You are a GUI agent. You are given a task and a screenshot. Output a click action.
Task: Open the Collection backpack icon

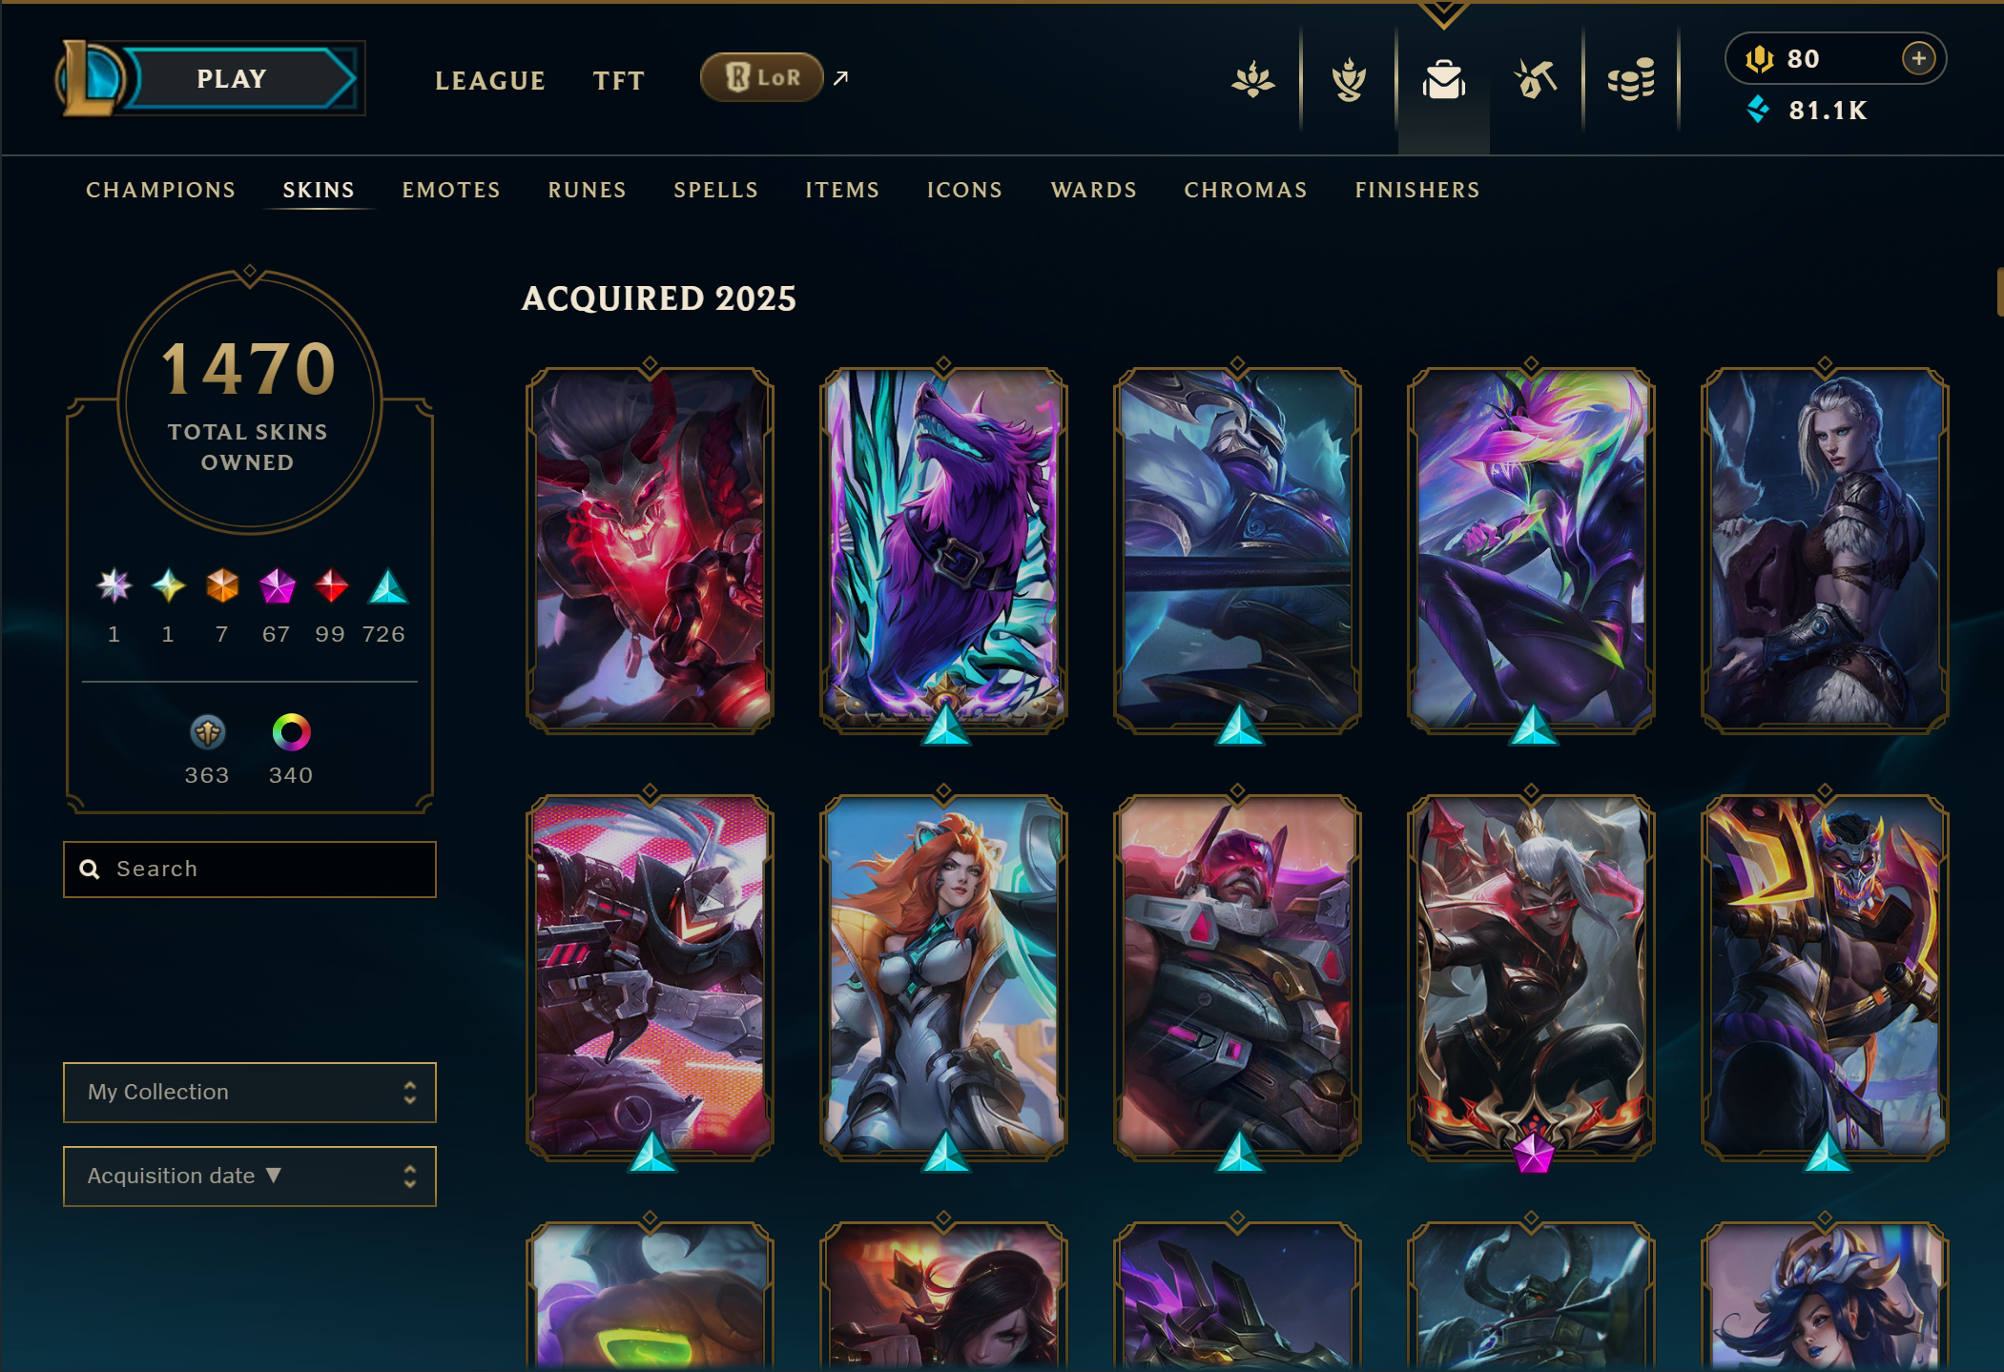1443,80
